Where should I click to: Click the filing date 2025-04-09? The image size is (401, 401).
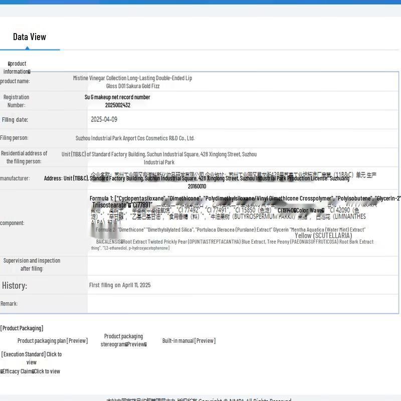[104, 119]
